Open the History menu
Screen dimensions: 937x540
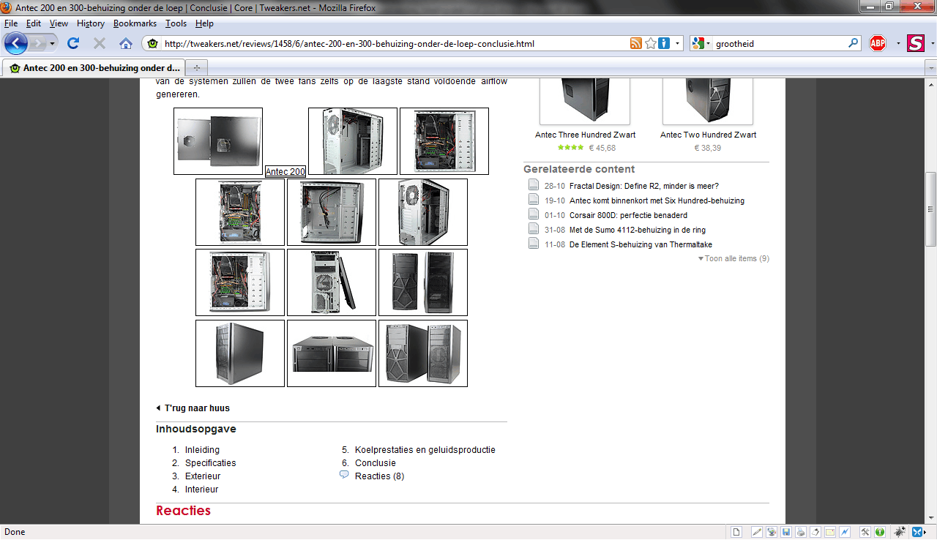click(x=91, y=23)
